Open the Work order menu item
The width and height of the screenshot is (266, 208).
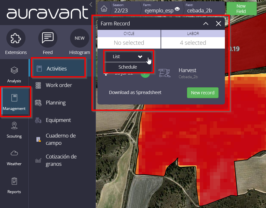59,85
